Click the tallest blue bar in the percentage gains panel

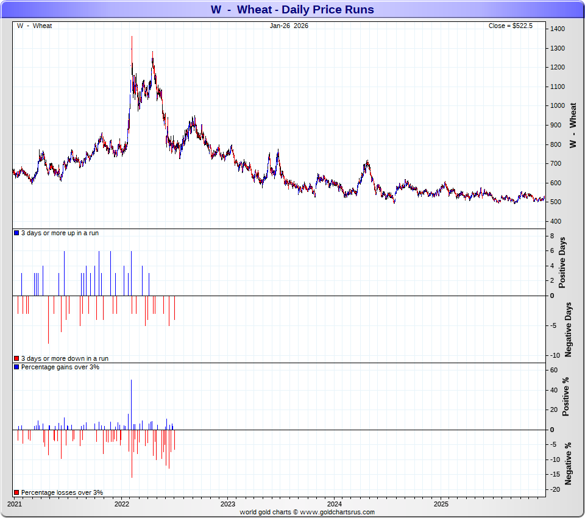point(132,405)
